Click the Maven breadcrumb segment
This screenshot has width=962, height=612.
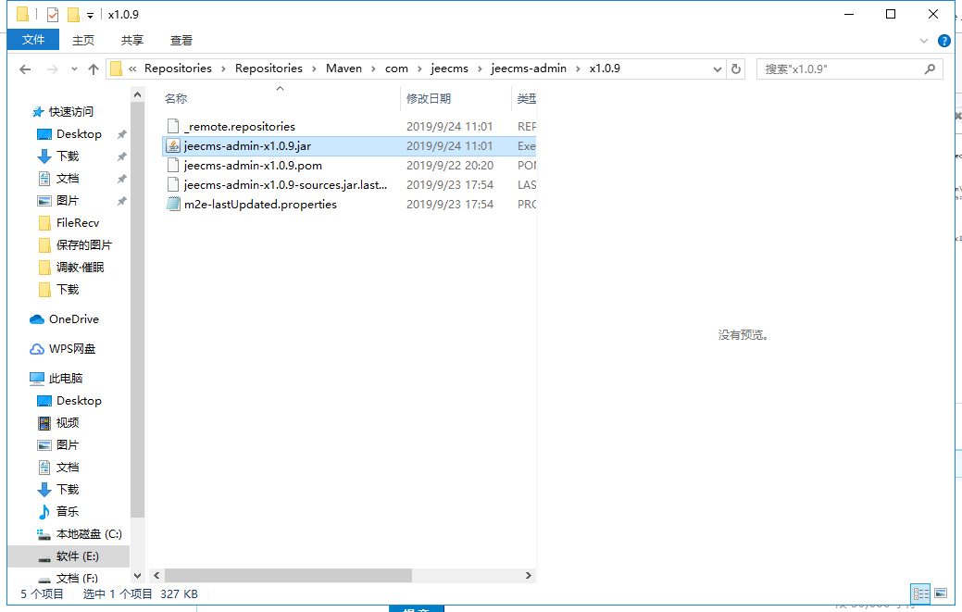(x=344, y=69)
